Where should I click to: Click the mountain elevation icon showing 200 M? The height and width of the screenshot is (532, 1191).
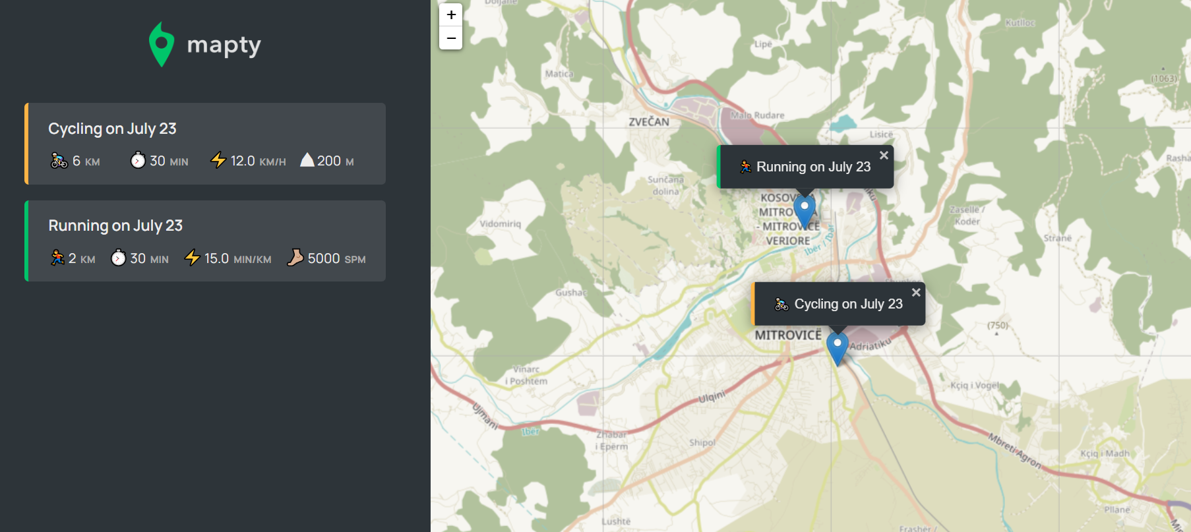click(307, 160)
